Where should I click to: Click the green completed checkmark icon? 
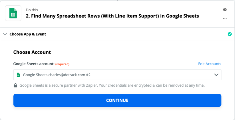tap(229, 34)
